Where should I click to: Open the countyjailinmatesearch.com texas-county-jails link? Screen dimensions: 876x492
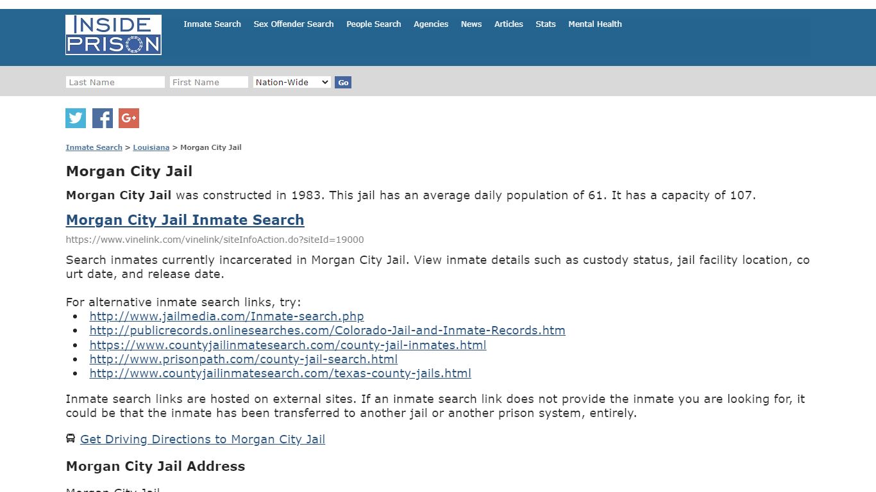(280, 373)
